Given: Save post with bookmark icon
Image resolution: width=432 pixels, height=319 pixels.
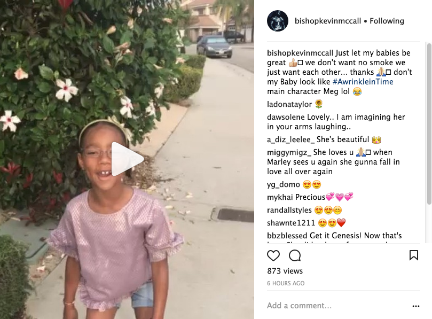Looking at the screenshot, I should [413, 255].
